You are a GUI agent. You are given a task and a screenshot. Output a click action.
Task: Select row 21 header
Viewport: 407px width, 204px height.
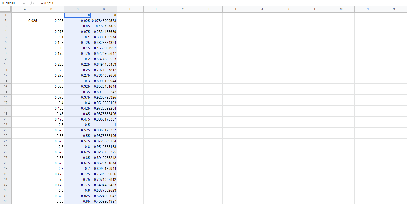pos(5,125)
